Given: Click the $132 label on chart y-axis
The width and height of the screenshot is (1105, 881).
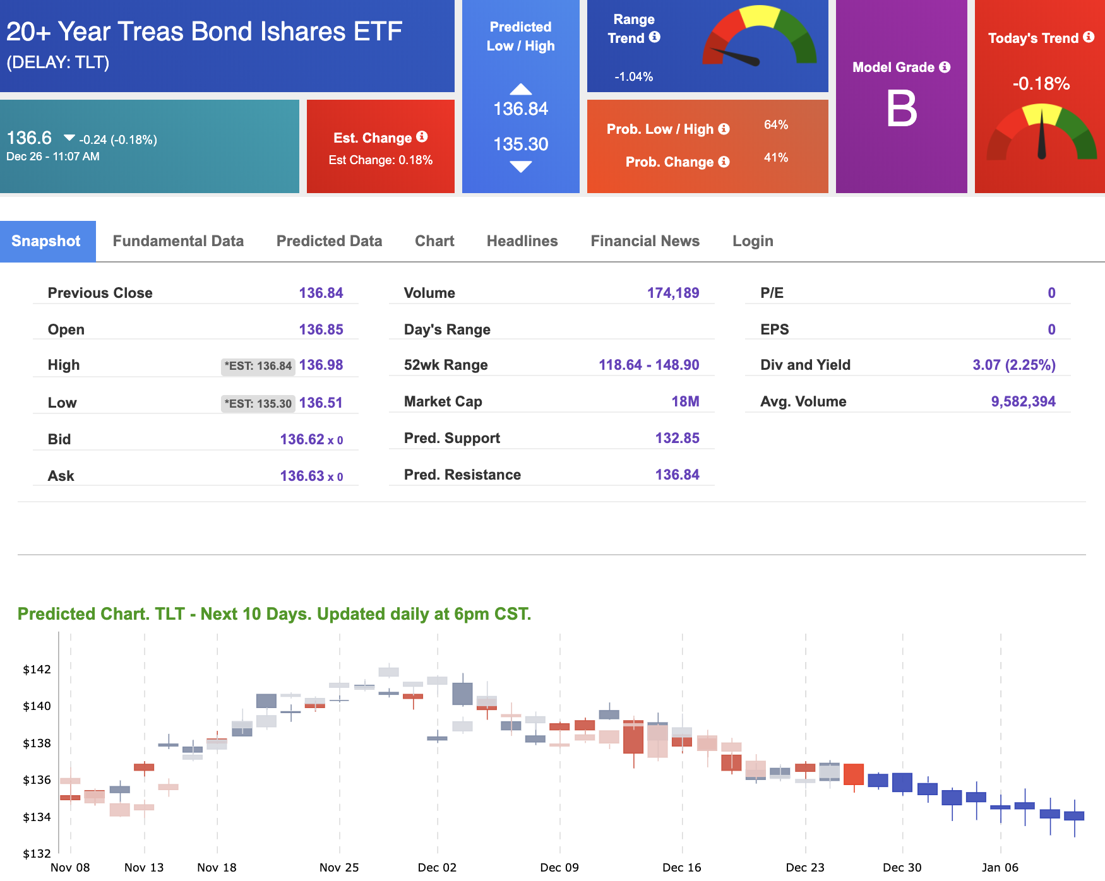Looking at the screenshot, I should tap(37, 854).
